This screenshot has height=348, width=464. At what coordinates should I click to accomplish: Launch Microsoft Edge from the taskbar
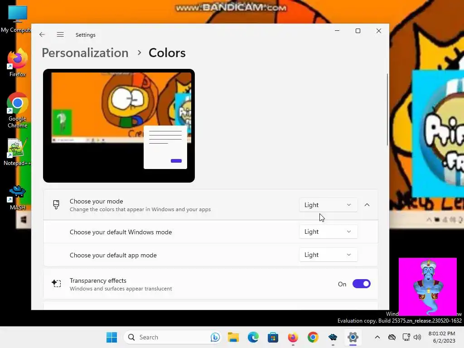(x=253, y=337)
